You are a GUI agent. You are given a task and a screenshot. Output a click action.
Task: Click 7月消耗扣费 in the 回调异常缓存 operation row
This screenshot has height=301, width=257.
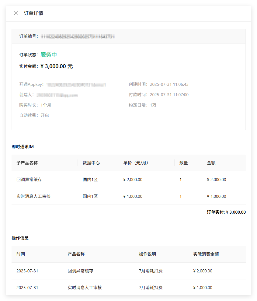[x=151, y=271]
